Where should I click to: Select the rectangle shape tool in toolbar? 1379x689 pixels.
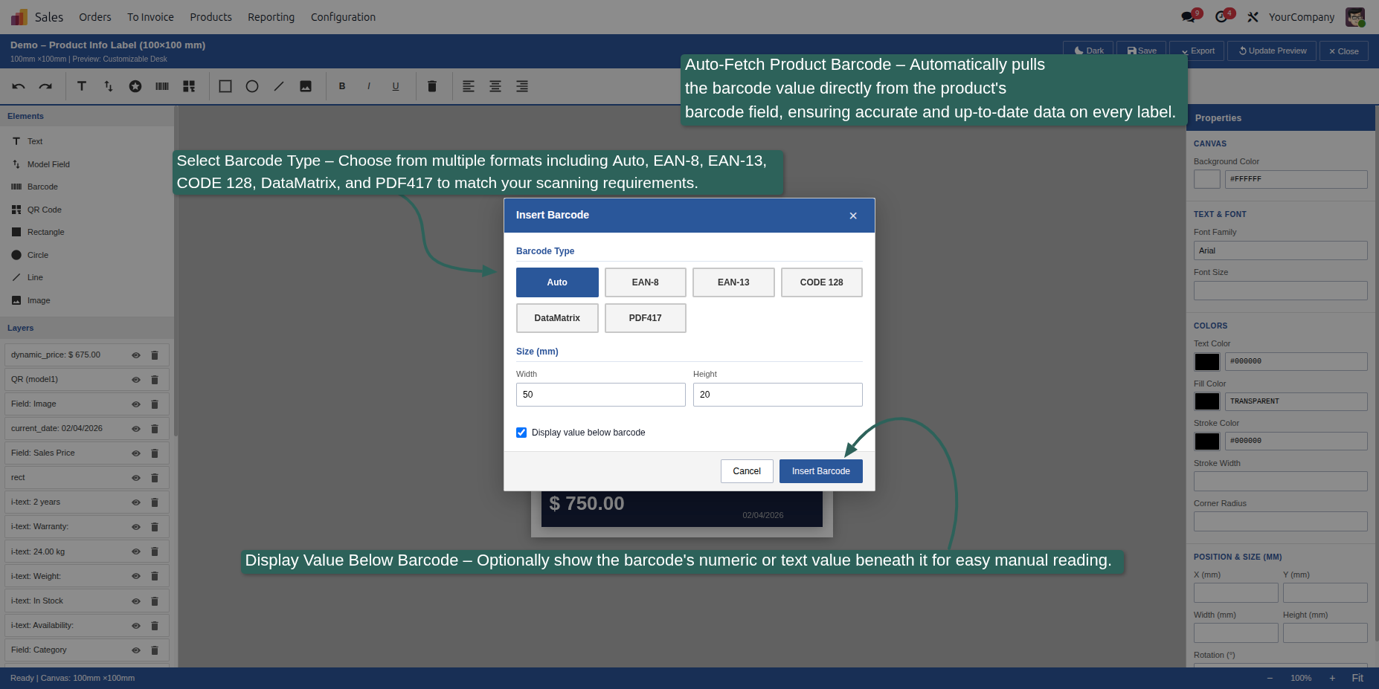pos(225,86)
